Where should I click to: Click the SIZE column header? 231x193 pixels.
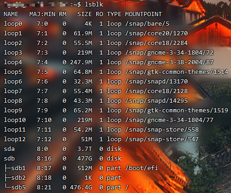pyautogui.click(x=85, y=14)
